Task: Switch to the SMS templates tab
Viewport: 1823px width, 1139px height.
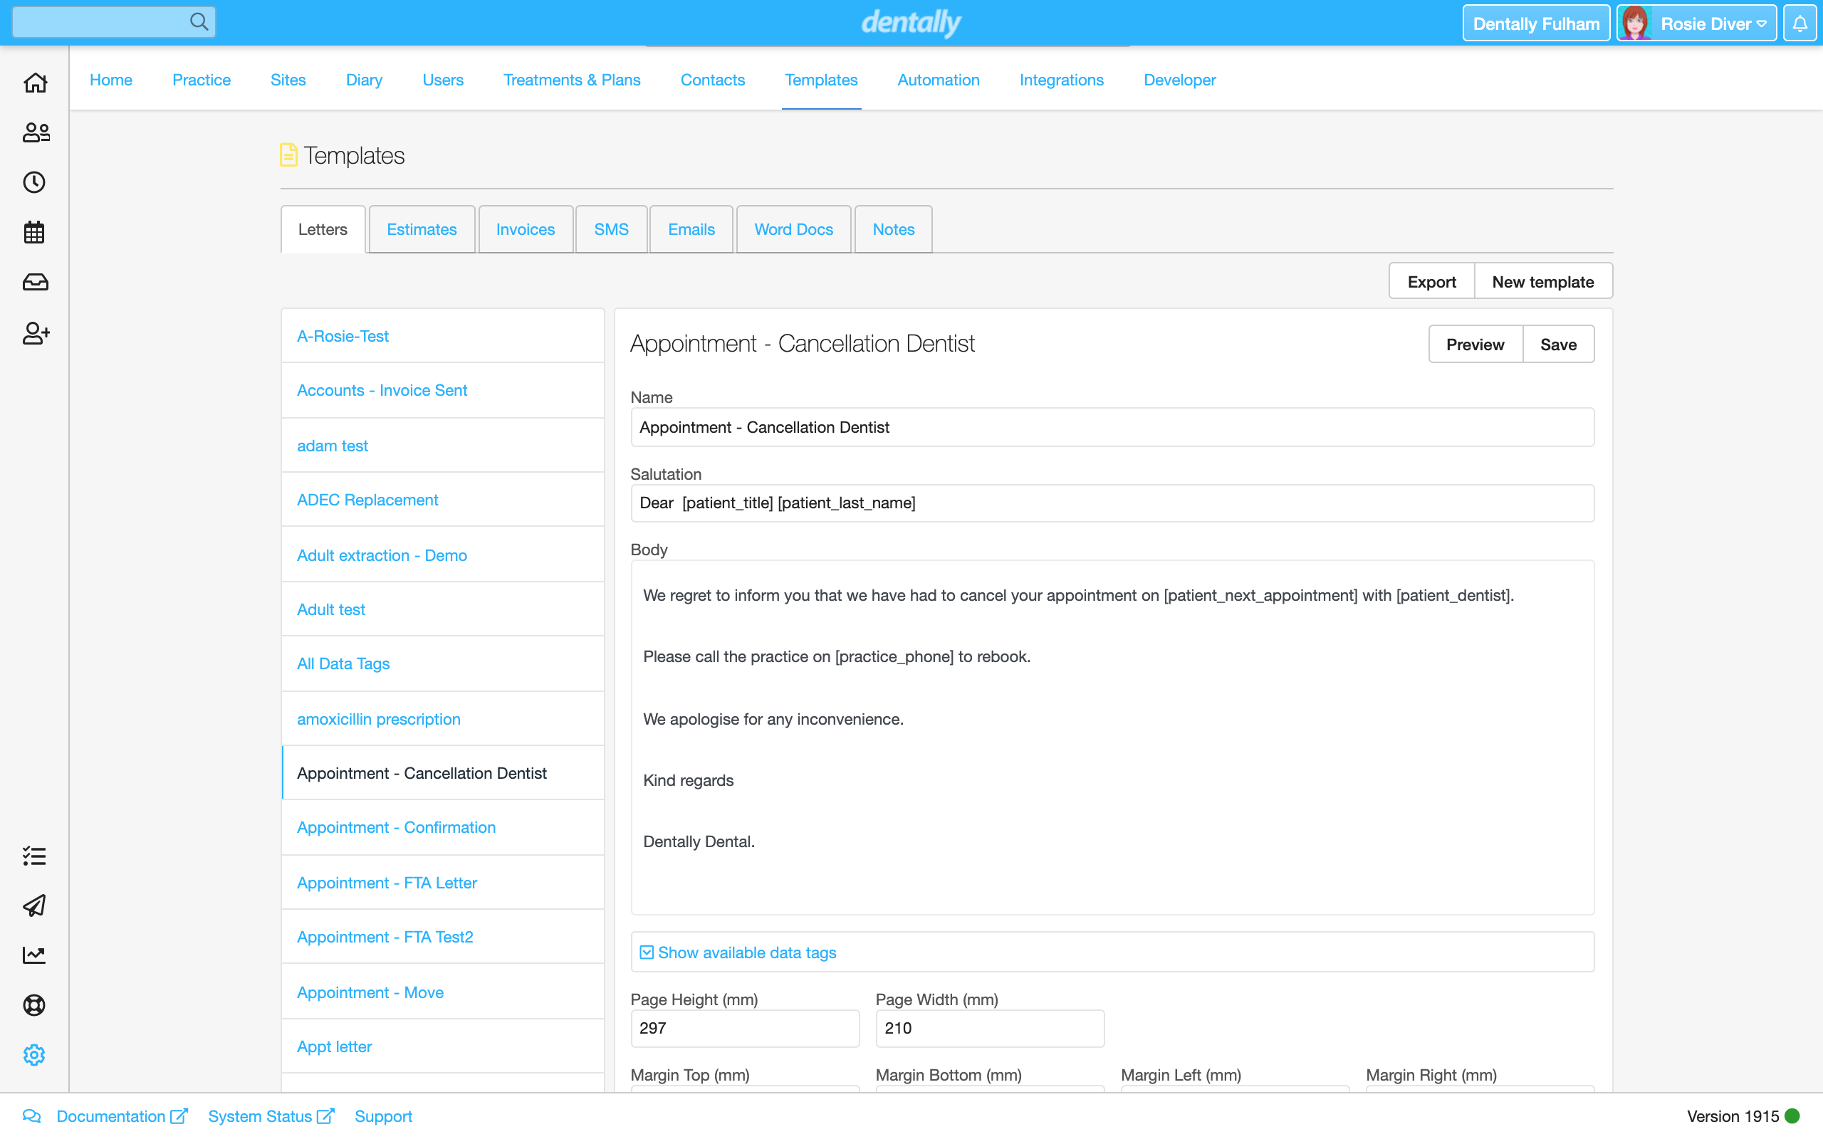Action: (610, 229)
